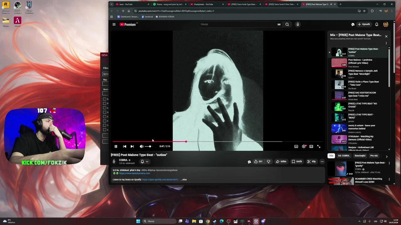Skip to next video in player
This screenshot has width=401, height=225.
tap(132, 146)
